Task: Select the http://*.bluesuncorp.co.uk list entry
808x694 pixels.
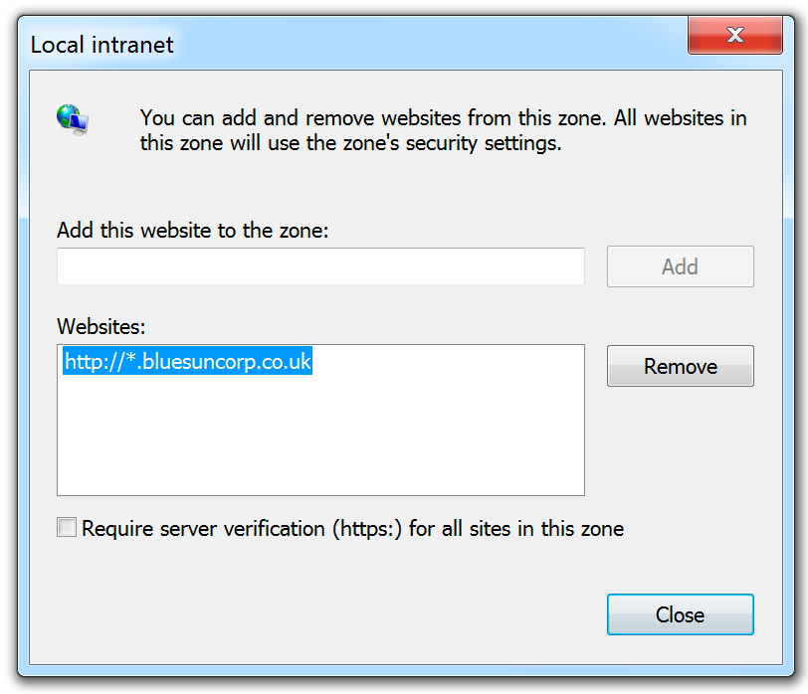Action: [187, 361]
